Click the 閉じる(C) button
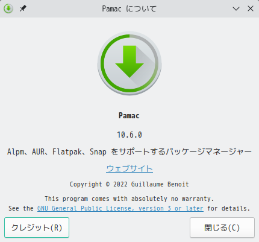This screenshot has width=259, height=242. coord(222,228)
